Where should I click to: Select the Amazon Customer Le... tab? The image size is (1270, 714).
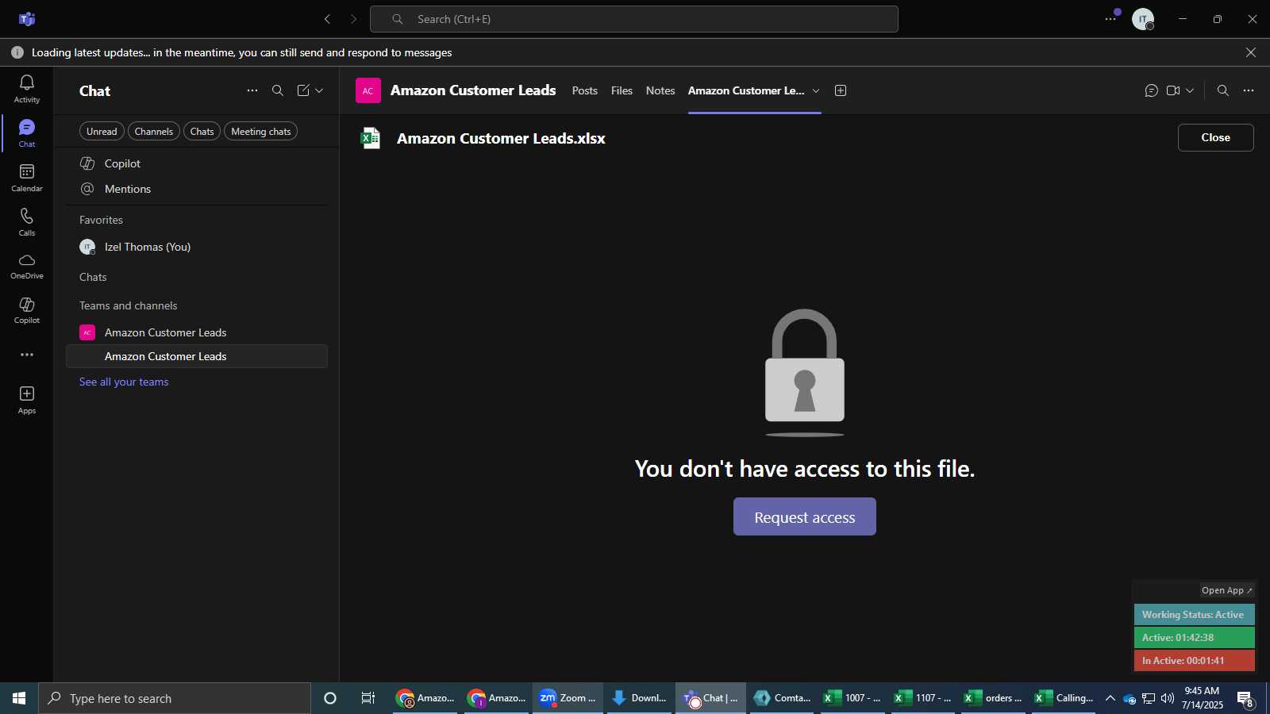tap(746, 90)
